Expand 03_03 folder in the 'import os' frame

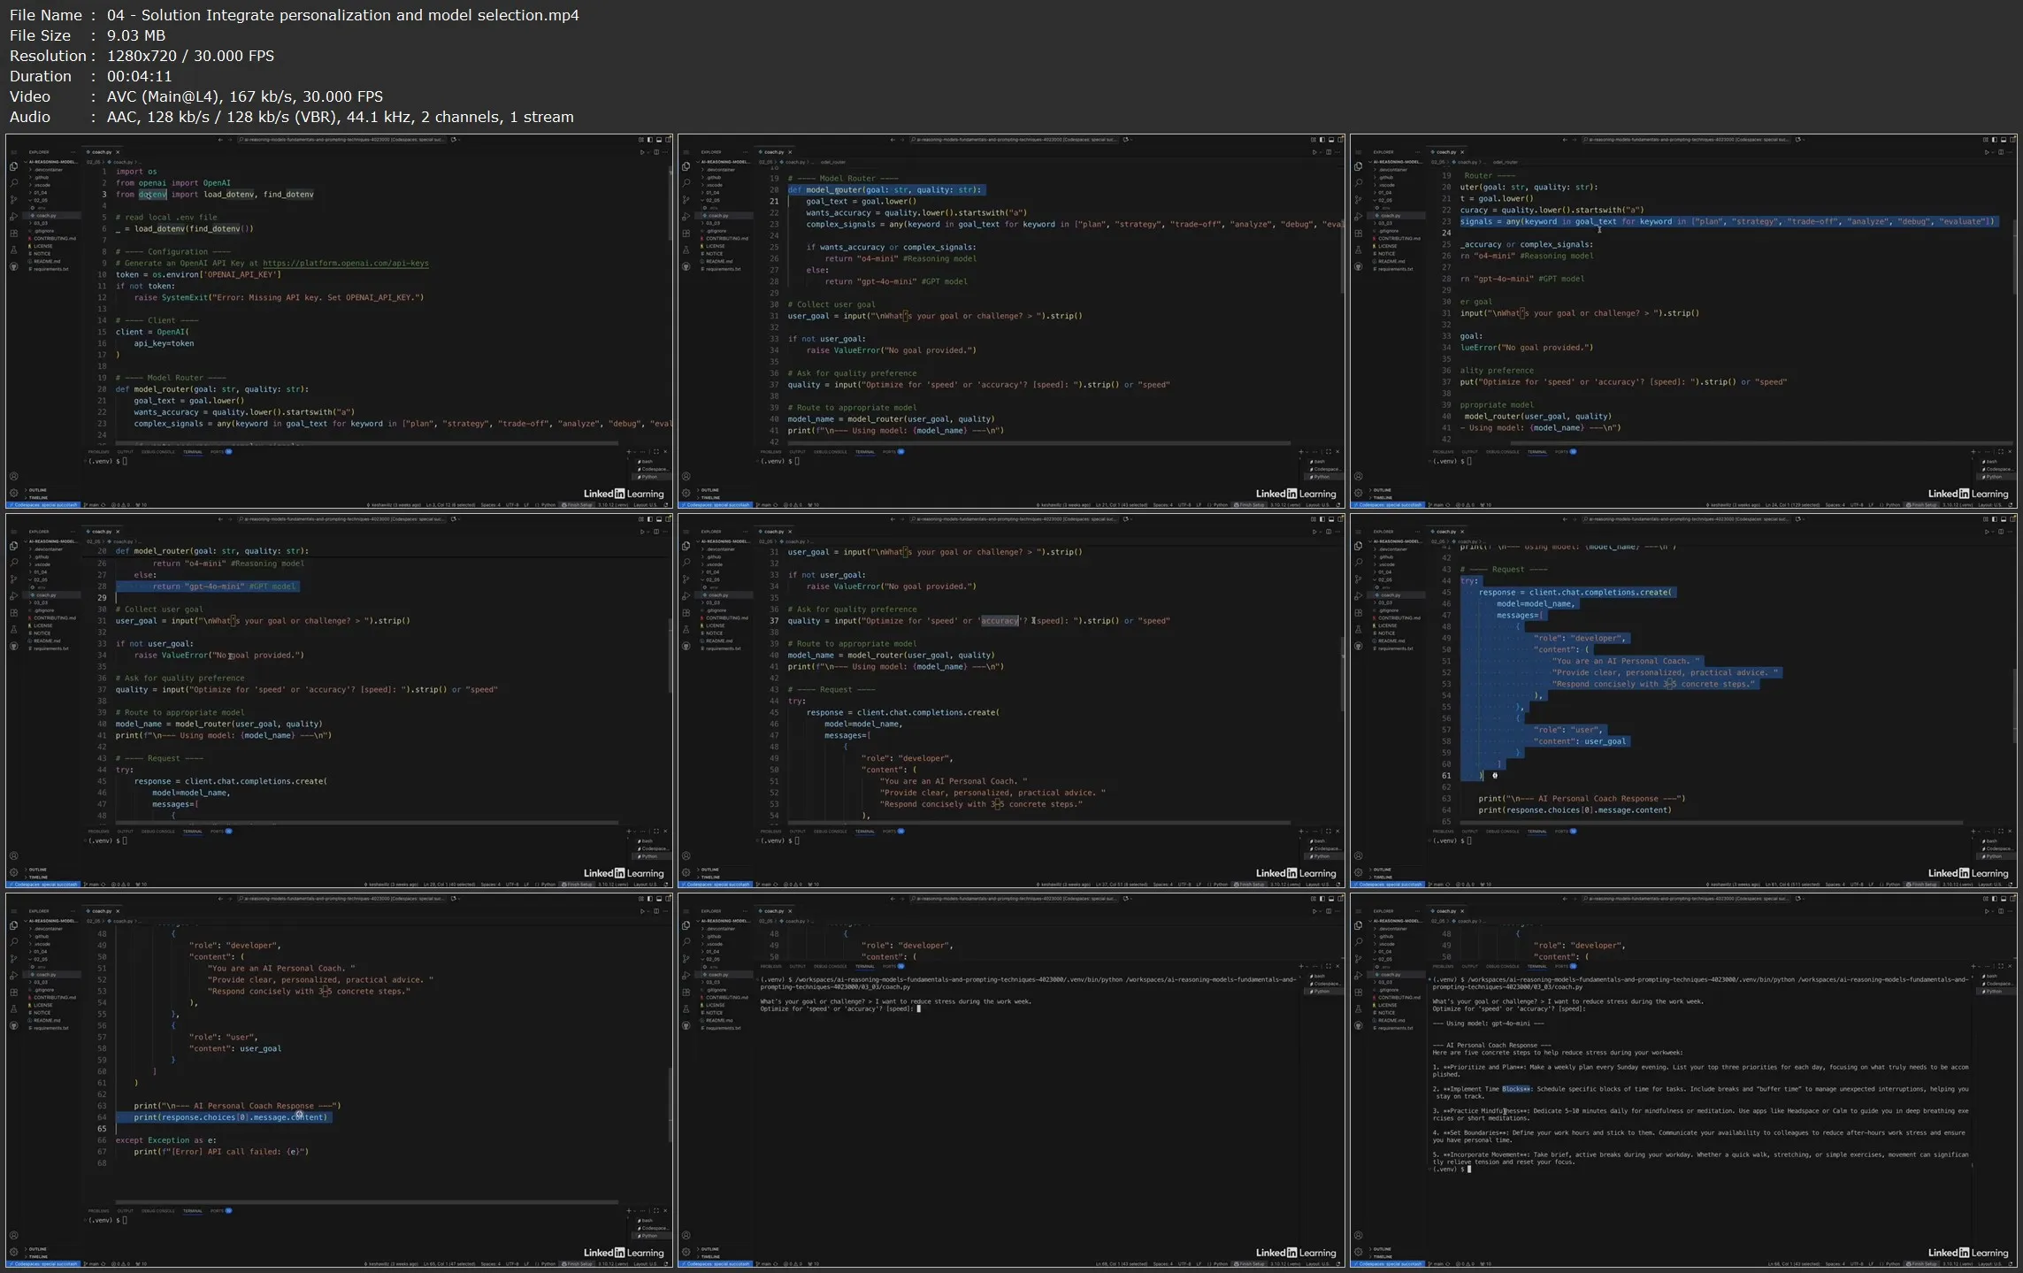tap(41, 223)
